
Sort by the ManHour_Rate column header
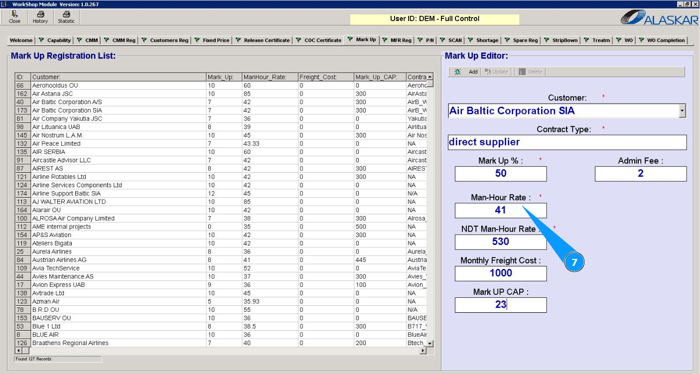coord(269,77)
